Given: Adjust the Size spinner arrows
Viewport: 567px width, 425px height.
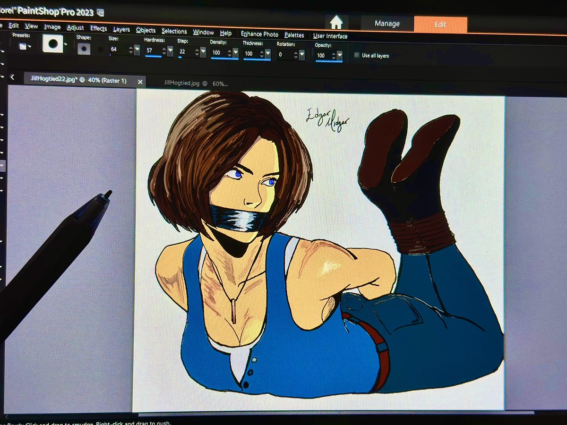Looking at the screenshot, I should pyautogui.click(x=131, y=50).
